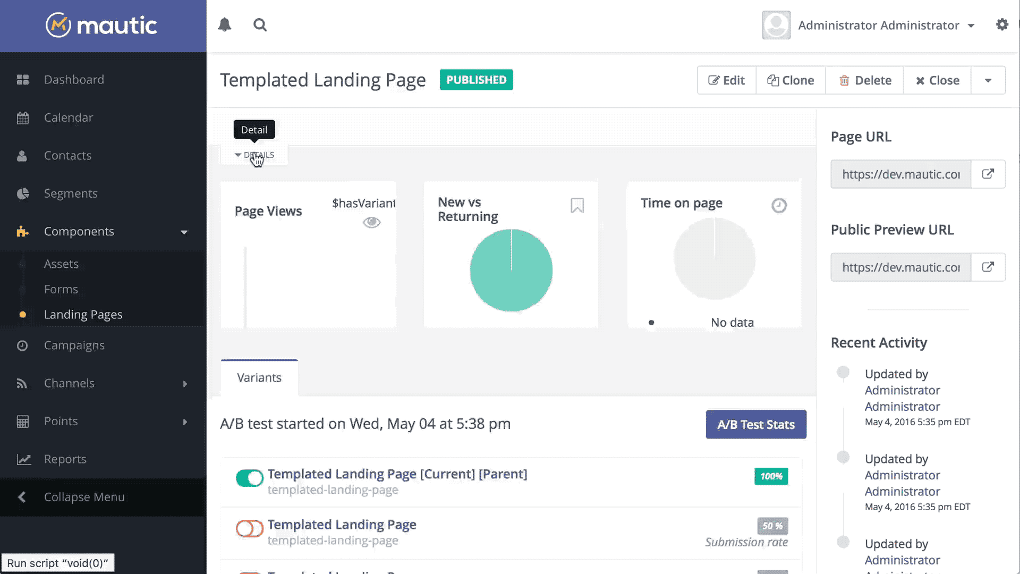
Task: Click the Reports chart icon
Action: click(x=23, y=459)
